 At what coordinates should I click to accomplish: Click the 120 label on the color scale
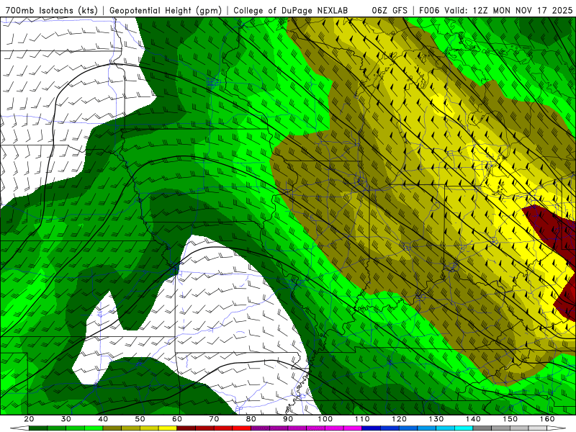pyautogui.click(x=399, y=419)
